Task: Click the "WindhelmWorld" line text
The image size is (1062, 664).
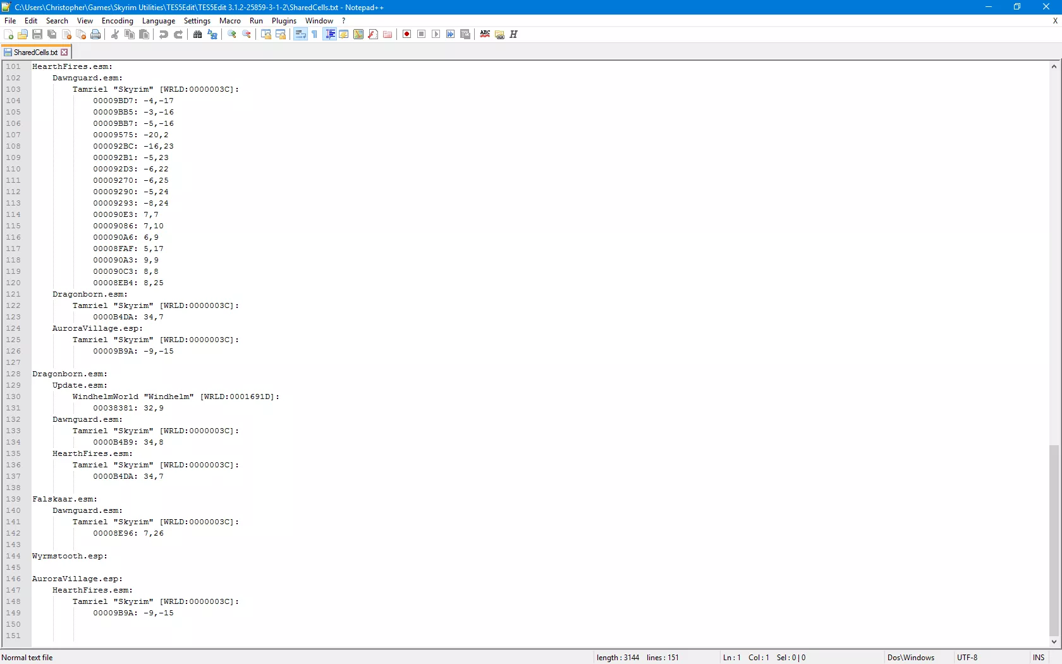Action: tap(176, 397)
